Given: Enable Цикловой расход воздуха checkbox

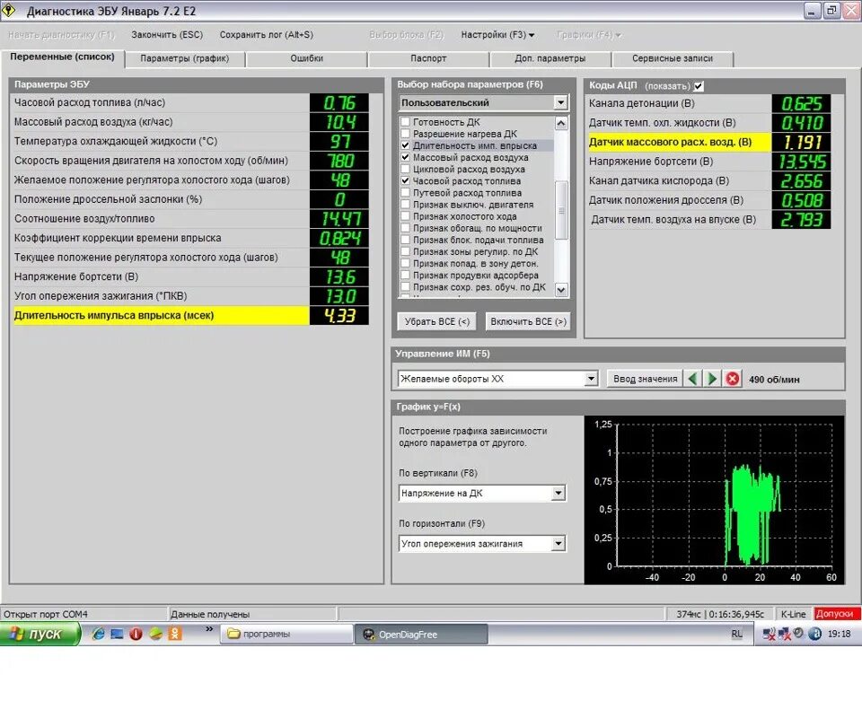Looking at the screenshot, I should [x=405, y=169].
